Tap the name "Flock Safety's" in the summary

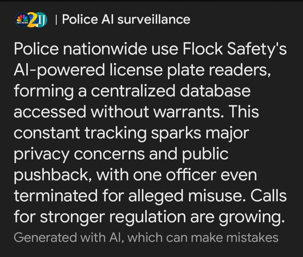(235, 49)
